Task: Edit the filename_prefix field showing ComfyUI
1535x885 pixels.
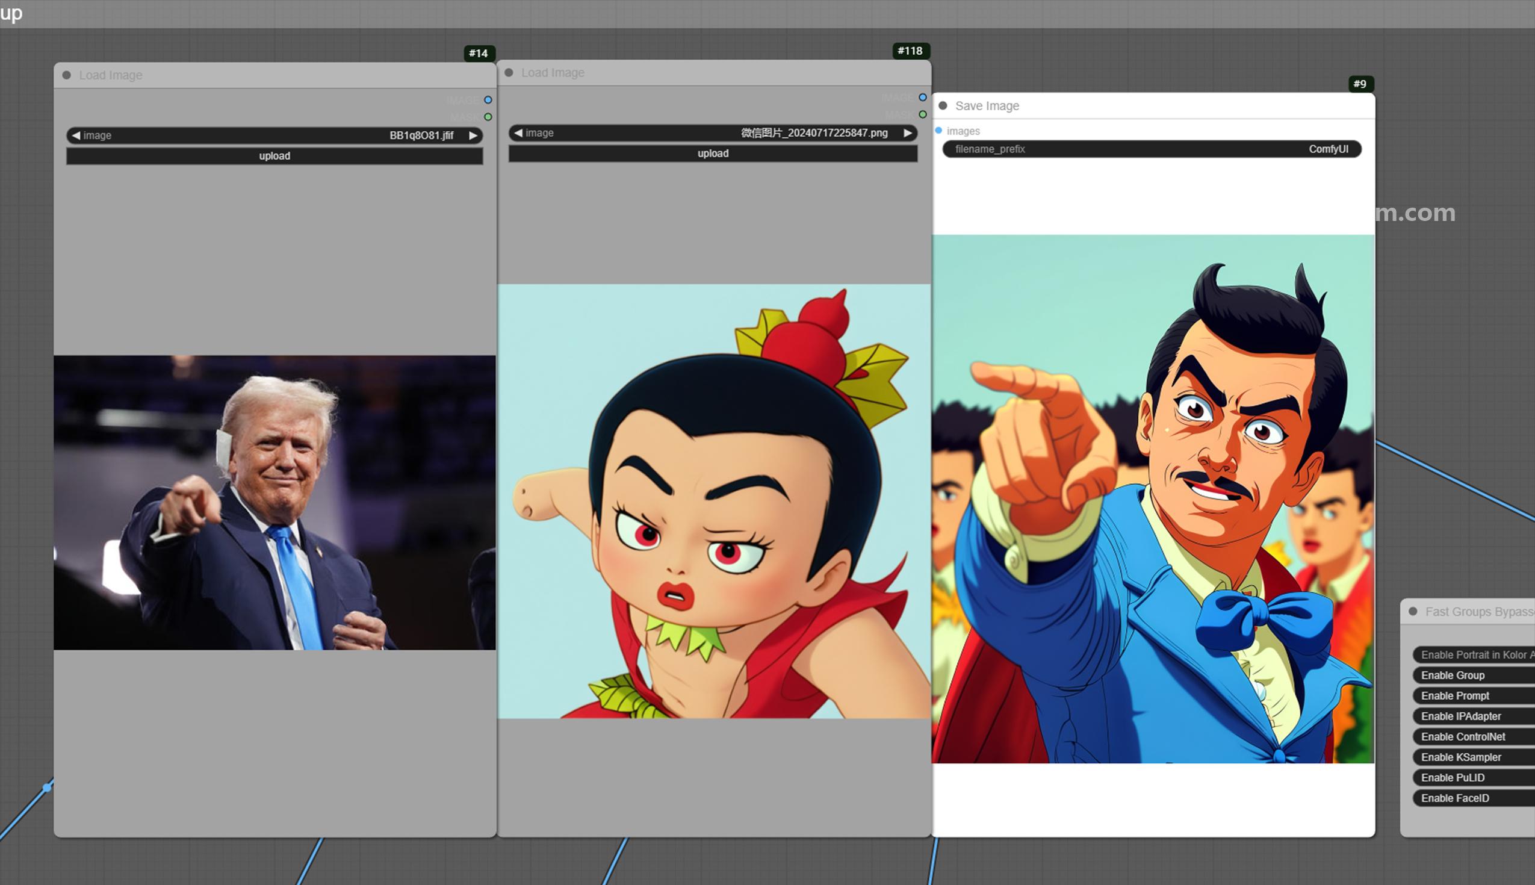Action: pos(1152,149)
